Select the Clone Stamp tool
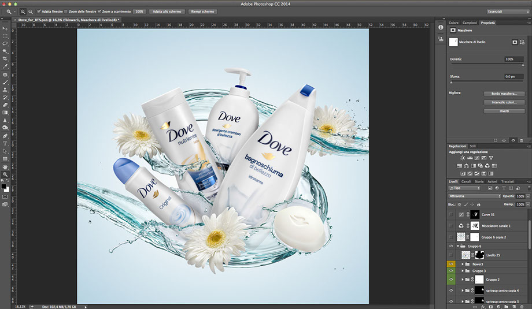The width and height of the screenshot is (532, 309). 5,90
